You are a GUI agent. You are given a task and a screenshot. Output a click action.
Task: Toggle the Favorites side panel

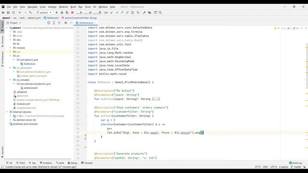[2, 152]
